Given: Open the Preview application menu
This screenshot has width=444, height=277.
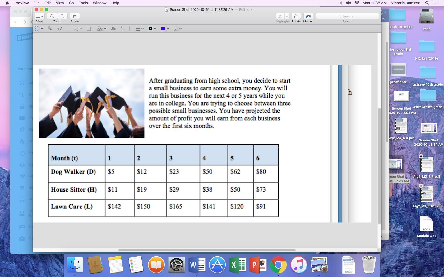Looking at the screenshot, I should pyautogui.click(x=21, y=3).
